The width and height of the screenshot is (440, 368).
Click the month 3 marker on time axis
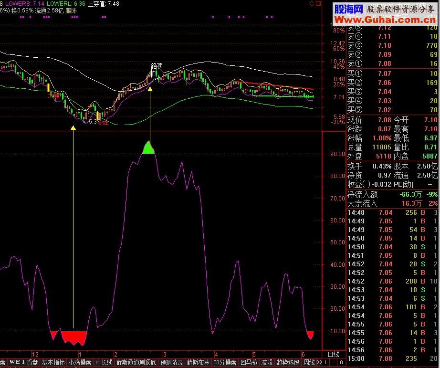click(x=165, y=354)
